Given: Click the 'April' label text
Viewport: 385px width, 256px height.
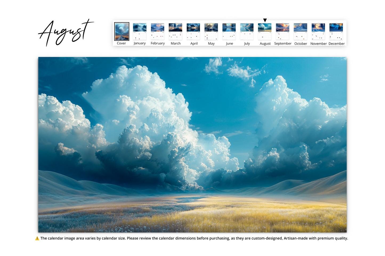Looking at the screenshot, I should (194, 44).
